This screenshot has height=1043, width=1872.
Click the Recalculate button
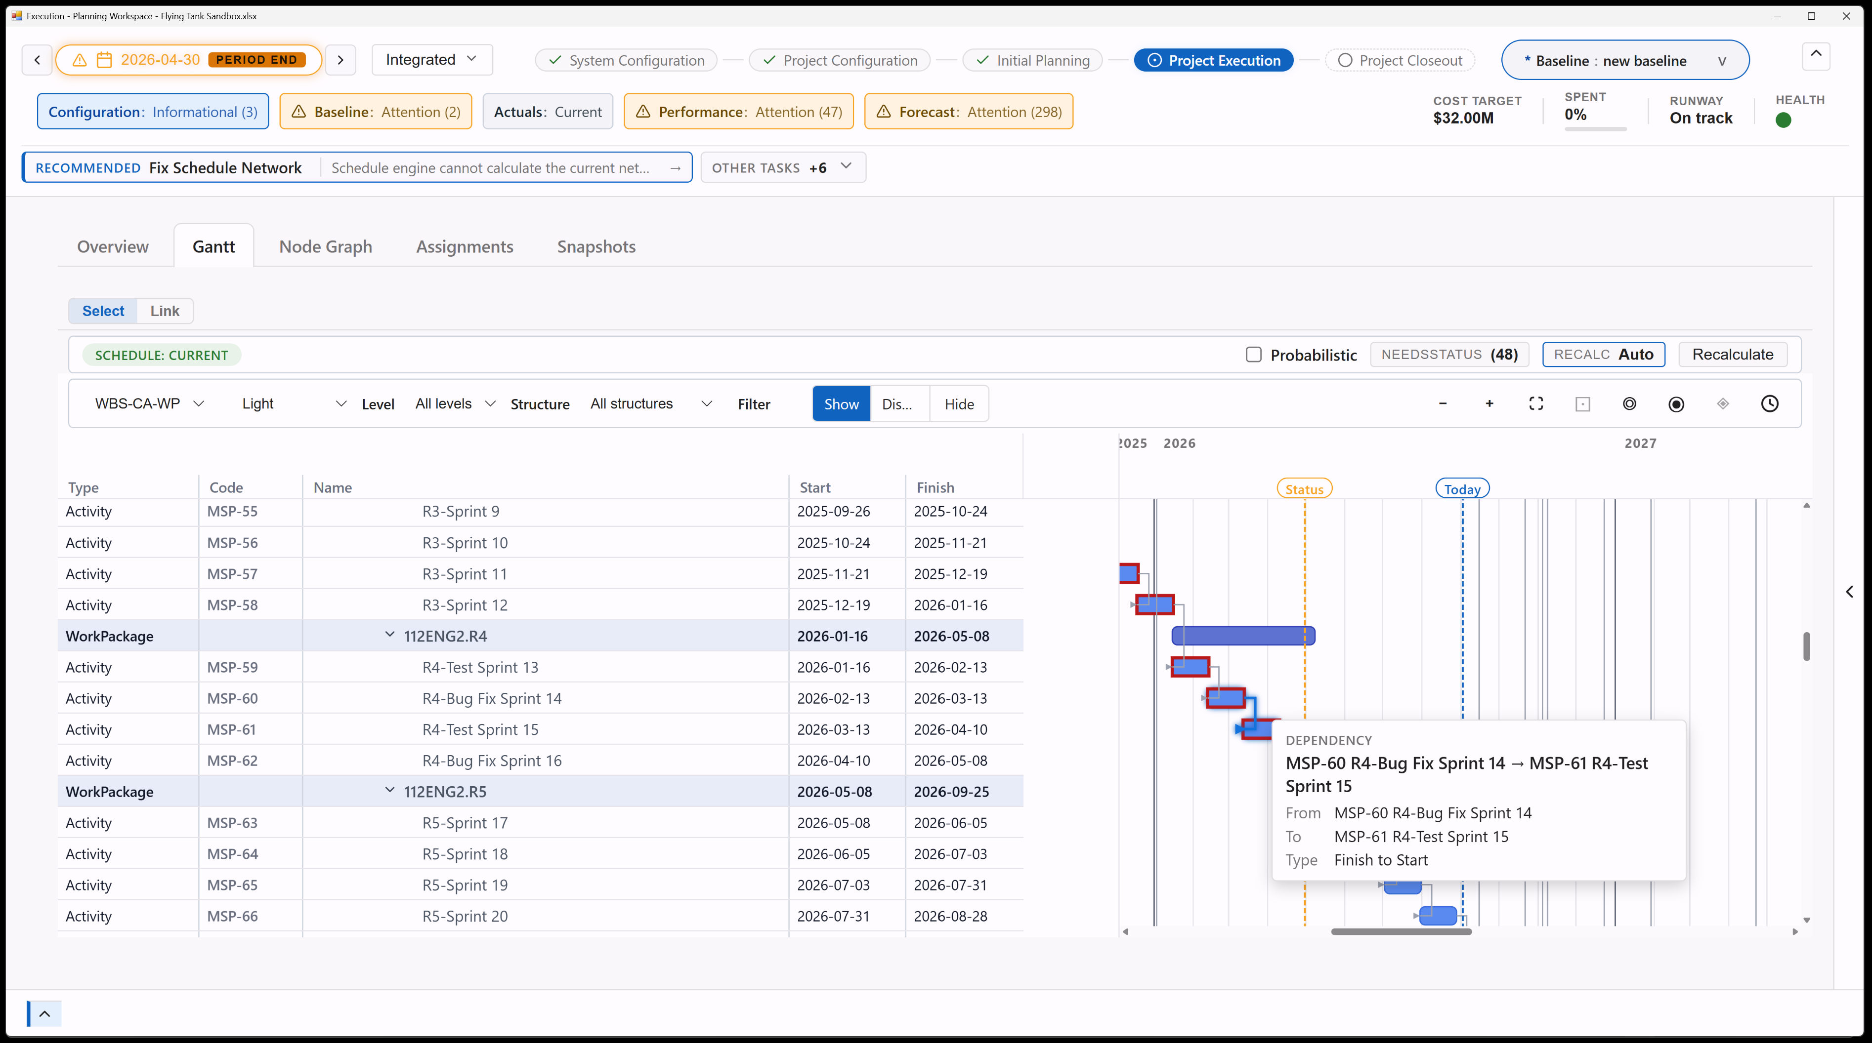tap(1733, 355)
